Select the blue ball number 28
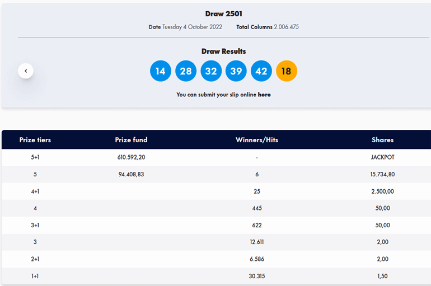 [186, 71]
